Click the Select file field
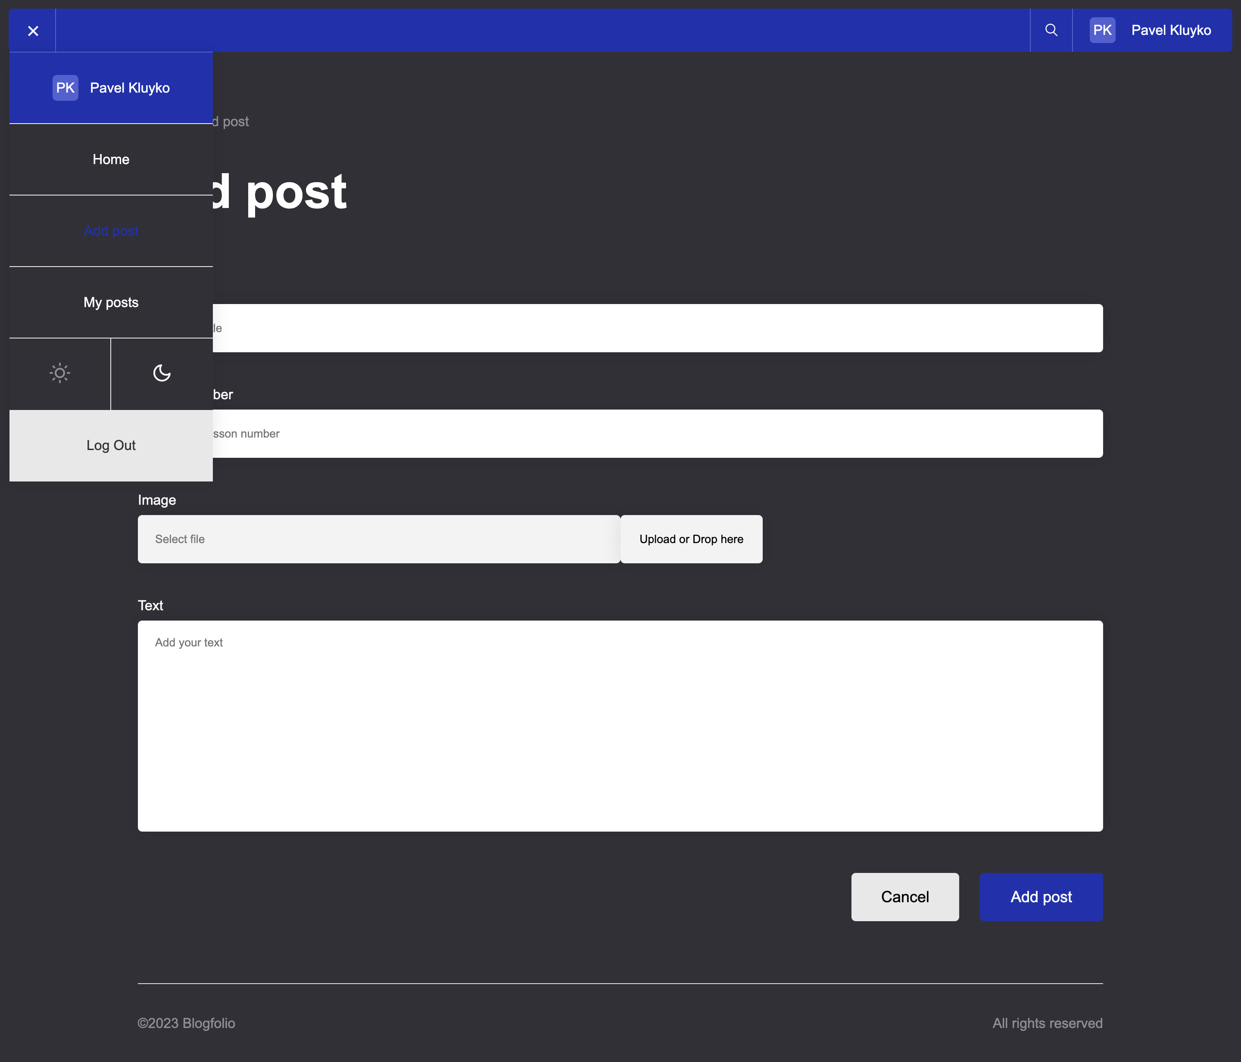This screenshot has width=1241, height=1062. [x=378, y=539]
